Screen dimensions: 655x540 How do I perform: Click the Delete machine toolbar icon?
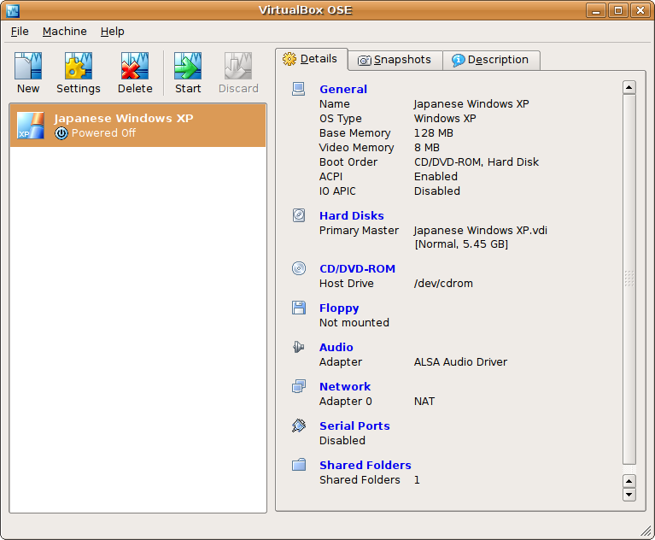[x=135, y=66]
